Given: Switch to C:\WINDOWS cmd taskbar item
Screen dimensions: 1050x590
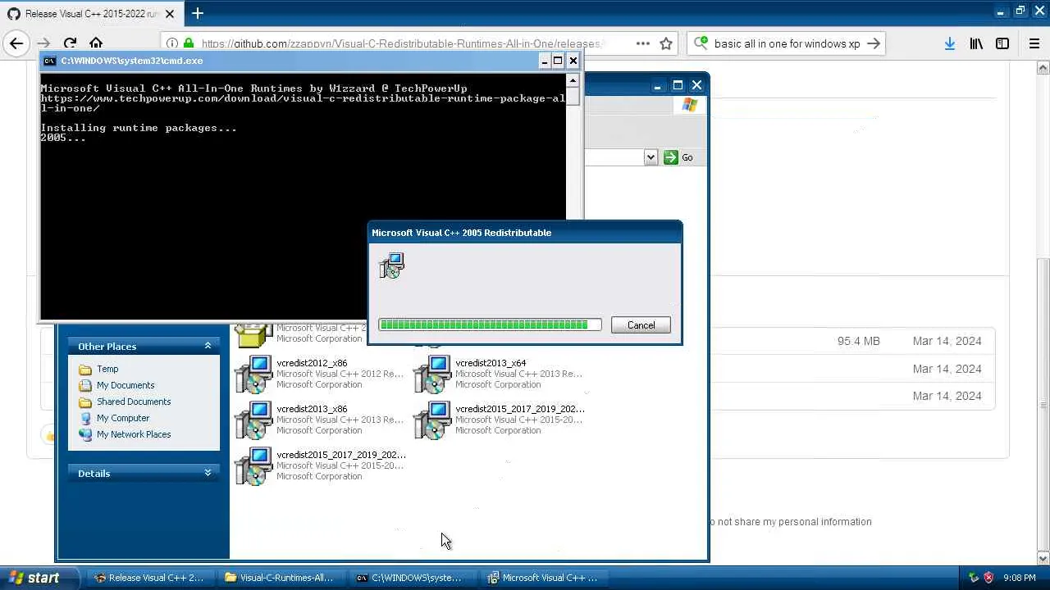Looking at the screenshot, I should [x=411, y=578].
